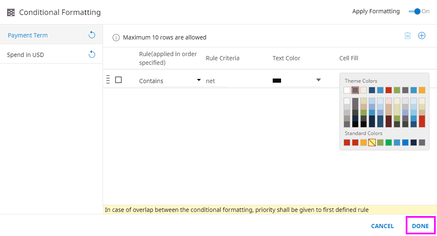437x236 pixels.
Task: Expand the Text Color dropdown
Action: pyautogui.click(x=318, y=80)
